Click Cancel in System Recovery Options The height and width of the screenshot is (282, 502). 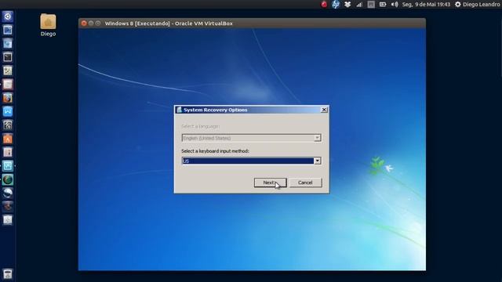[305, 183]
